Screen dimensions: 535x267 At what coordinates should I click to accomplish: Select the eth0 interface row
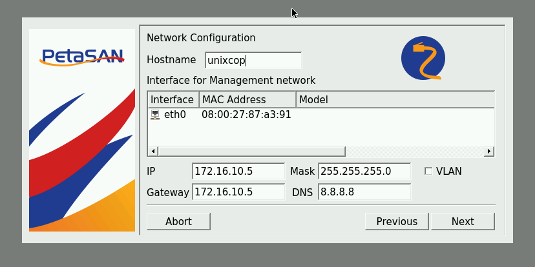320,115
